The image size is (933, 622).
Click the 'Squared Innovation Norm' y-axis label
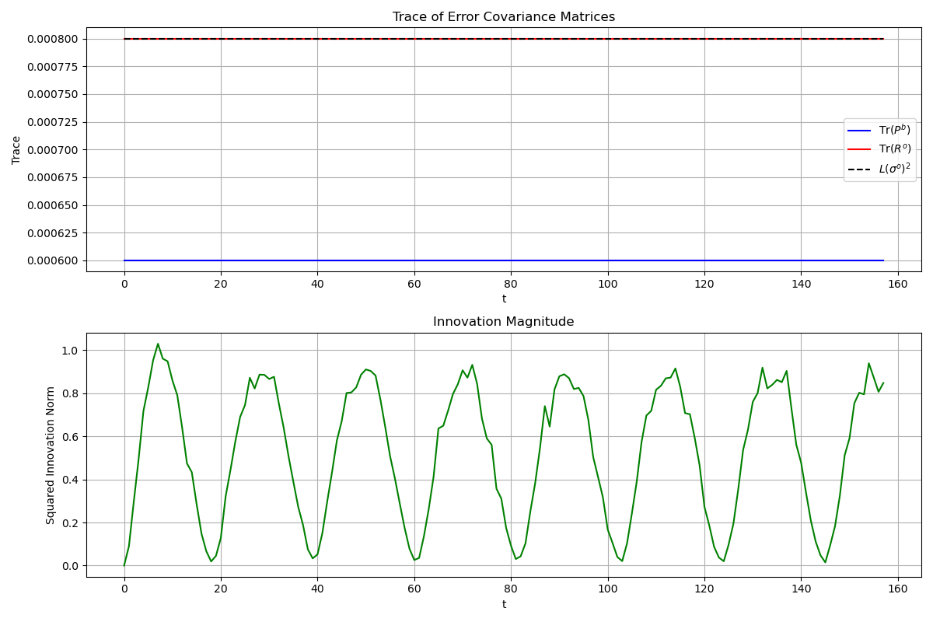51,455
